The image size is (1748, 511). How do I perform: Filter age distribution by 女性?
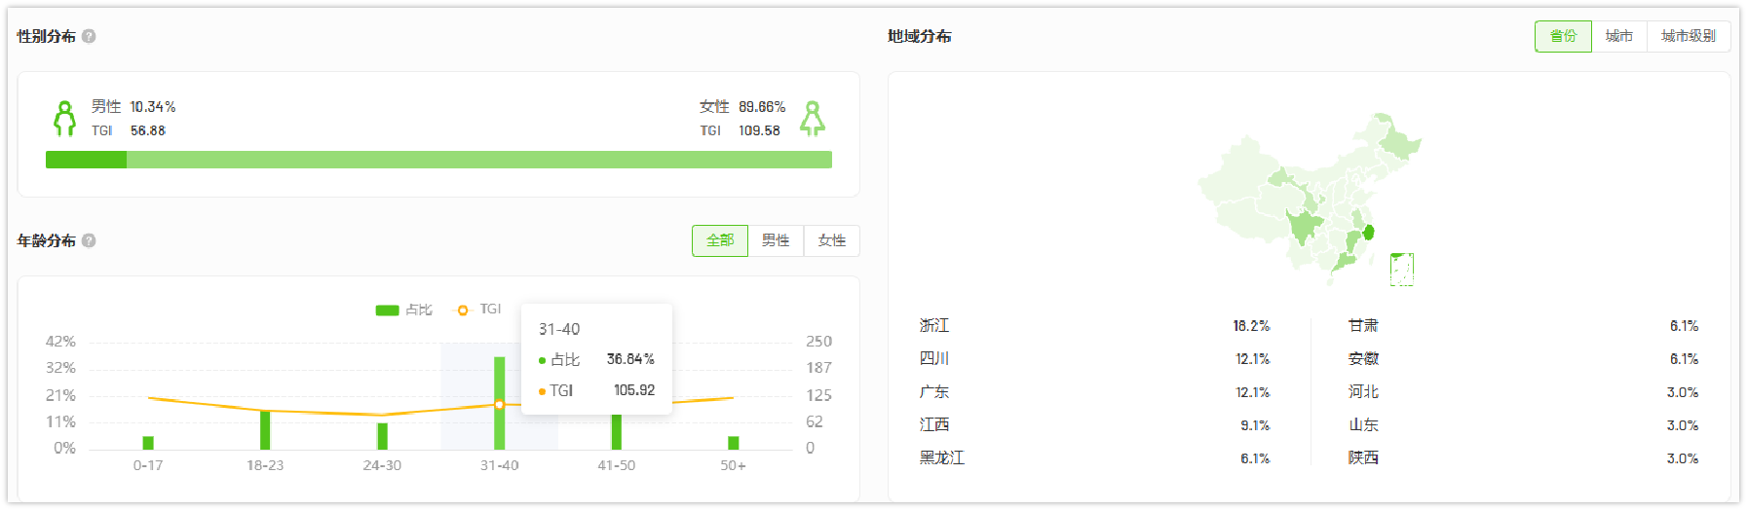(x=831, y=240)
